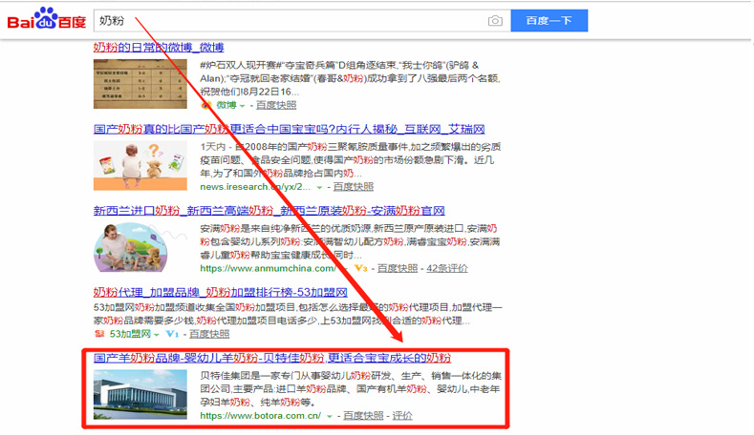Open camera image search in search box
The width and height of the screenshot is (754, 435).
point(495,21)
